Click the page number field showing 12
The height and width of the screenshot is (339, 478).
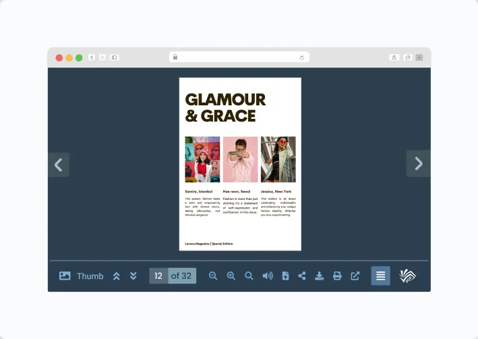[158, 276]
